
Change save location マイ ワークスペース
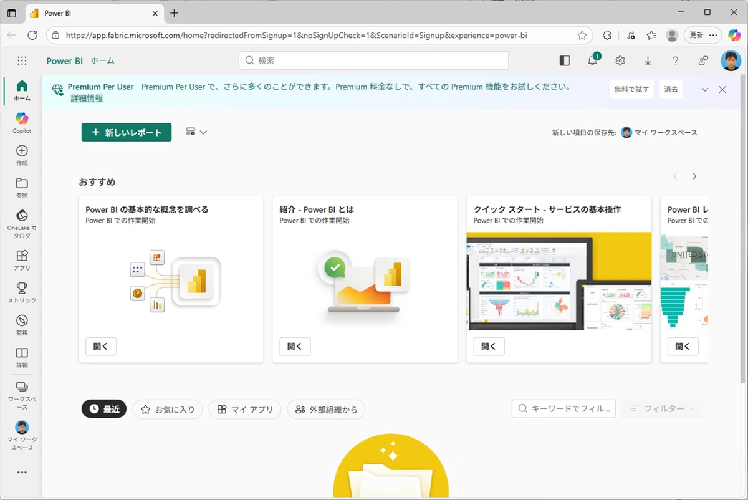click(x=659, y=132)
